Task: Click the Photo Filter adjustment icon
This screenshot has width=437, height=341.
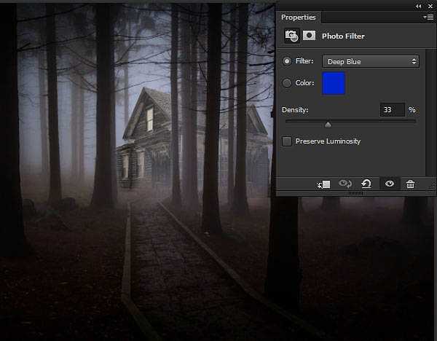Action: pyautogui.click(x=291, y=35)
